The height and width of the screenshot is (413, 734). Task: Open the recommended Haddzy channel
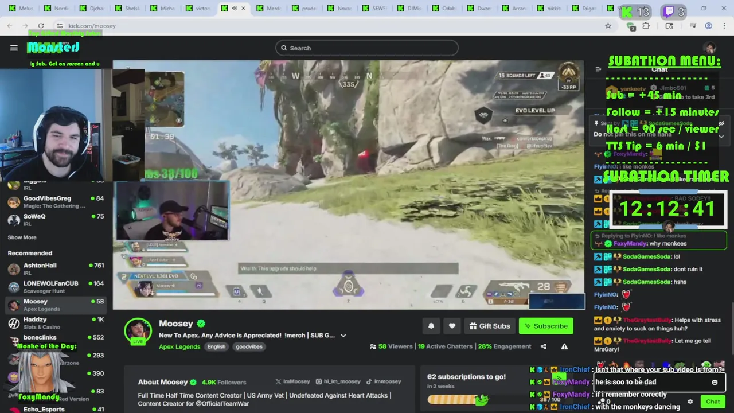click(56, 322)
